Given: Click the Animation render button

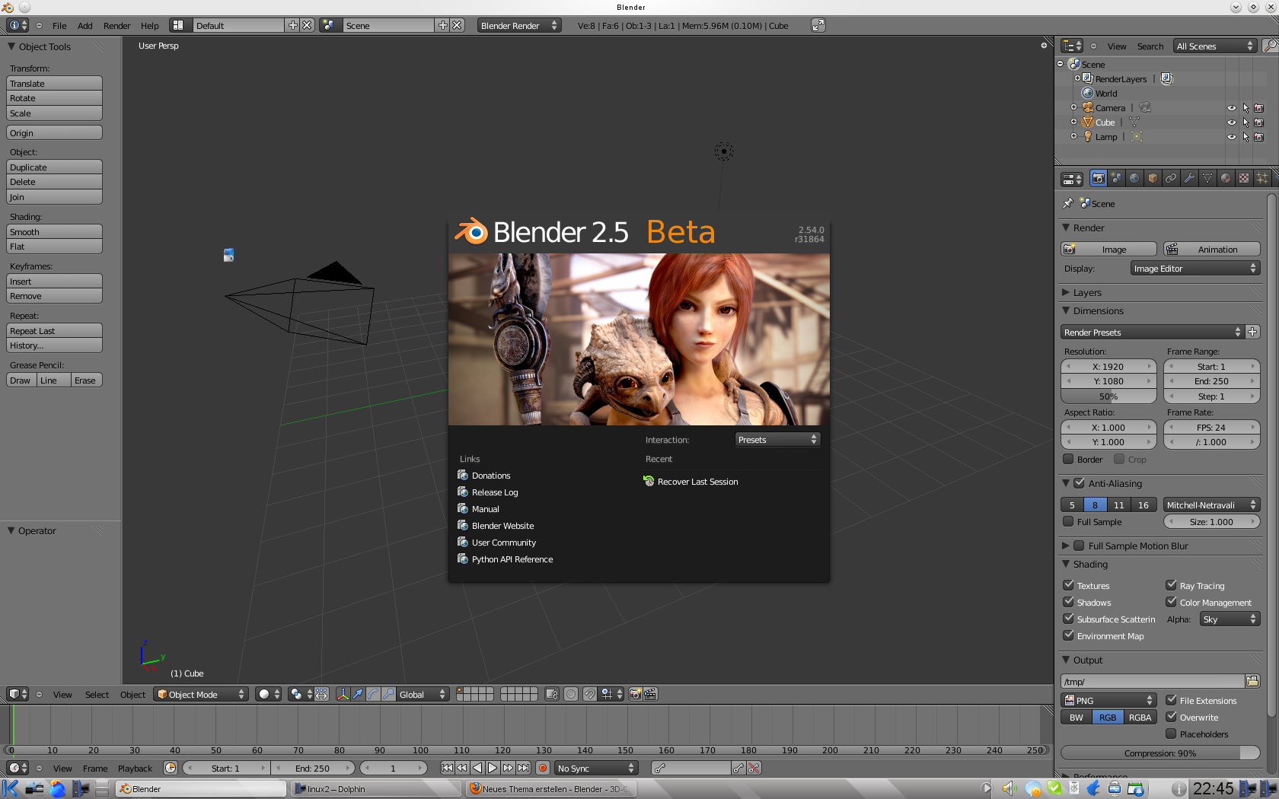Looking at the screenshot, I should (x=1211, y=250).
